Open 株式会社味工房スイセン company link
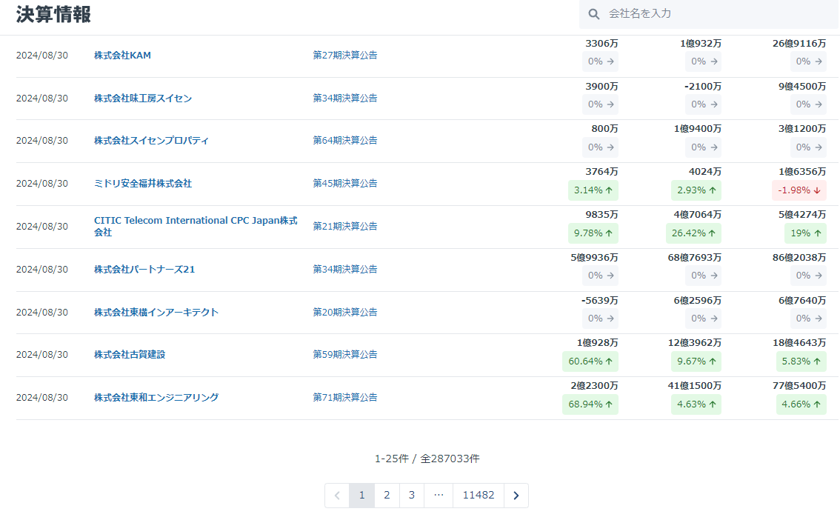 point(143,98)
